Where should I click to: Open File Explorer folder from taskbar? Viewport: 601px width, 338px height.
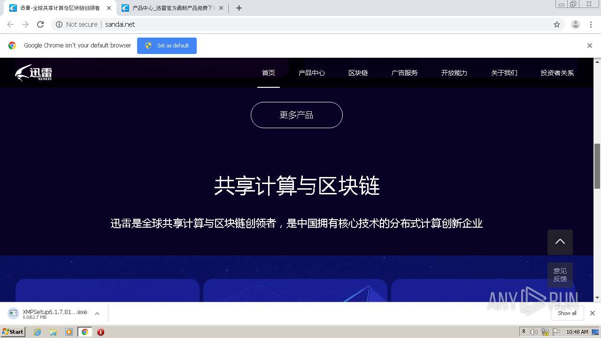[x=53, y=332]
